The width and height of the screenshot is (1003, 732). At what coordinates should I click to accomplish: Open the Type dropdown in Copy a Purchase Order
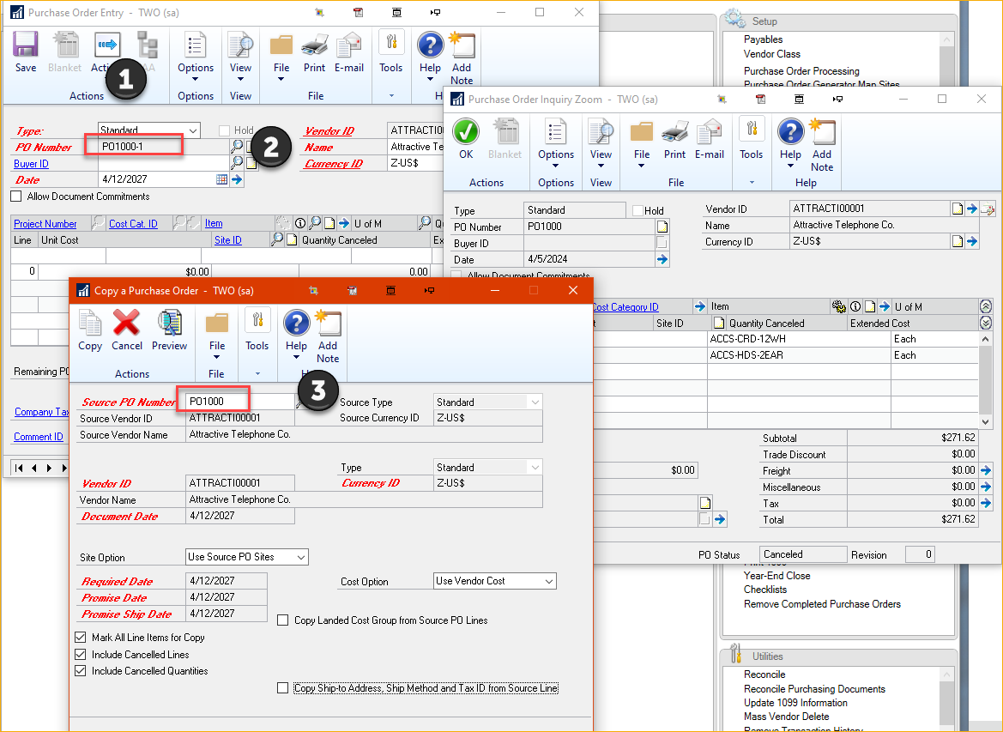(535, 467)
